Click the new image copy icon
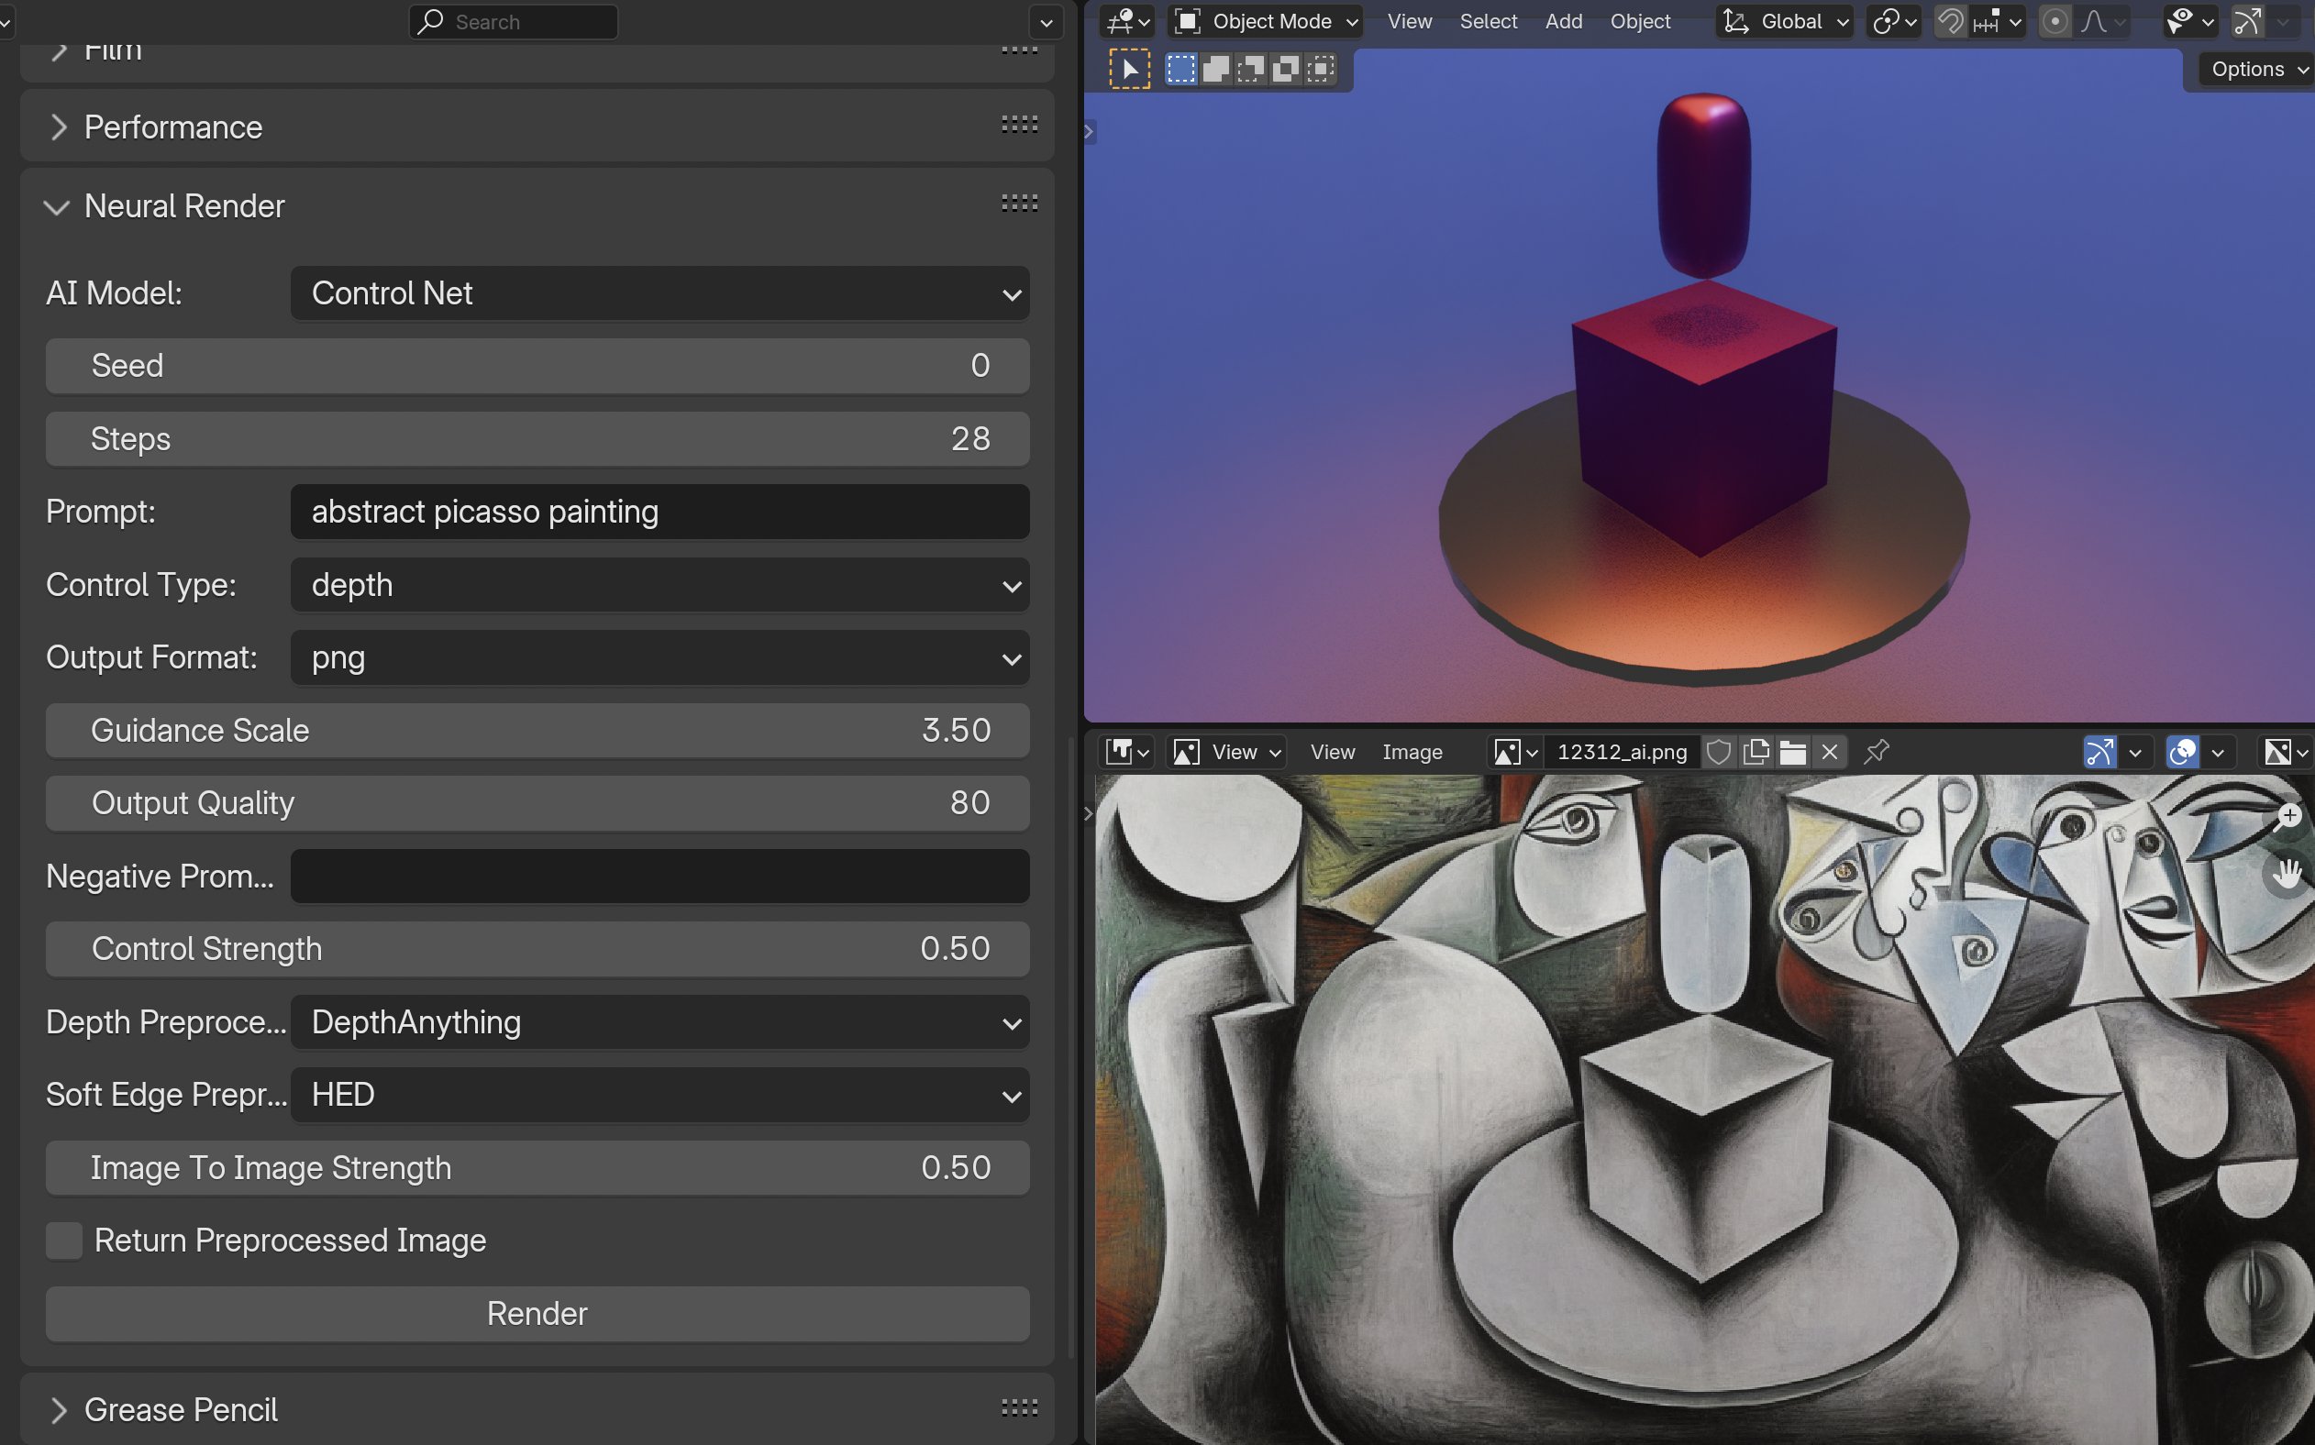2315x1445 pixels. tap(1756, 752)
